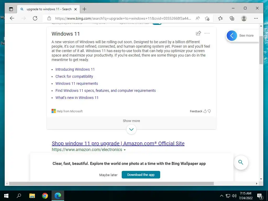Screen dimensions: 268x201
Task: Click the scroll up arrow of vertical scrollbar
Action: 261,26
